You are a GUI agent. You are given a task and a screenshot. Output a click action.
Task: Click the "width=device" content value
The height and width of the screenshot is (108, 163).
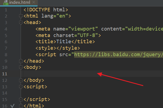click(144, 29)
